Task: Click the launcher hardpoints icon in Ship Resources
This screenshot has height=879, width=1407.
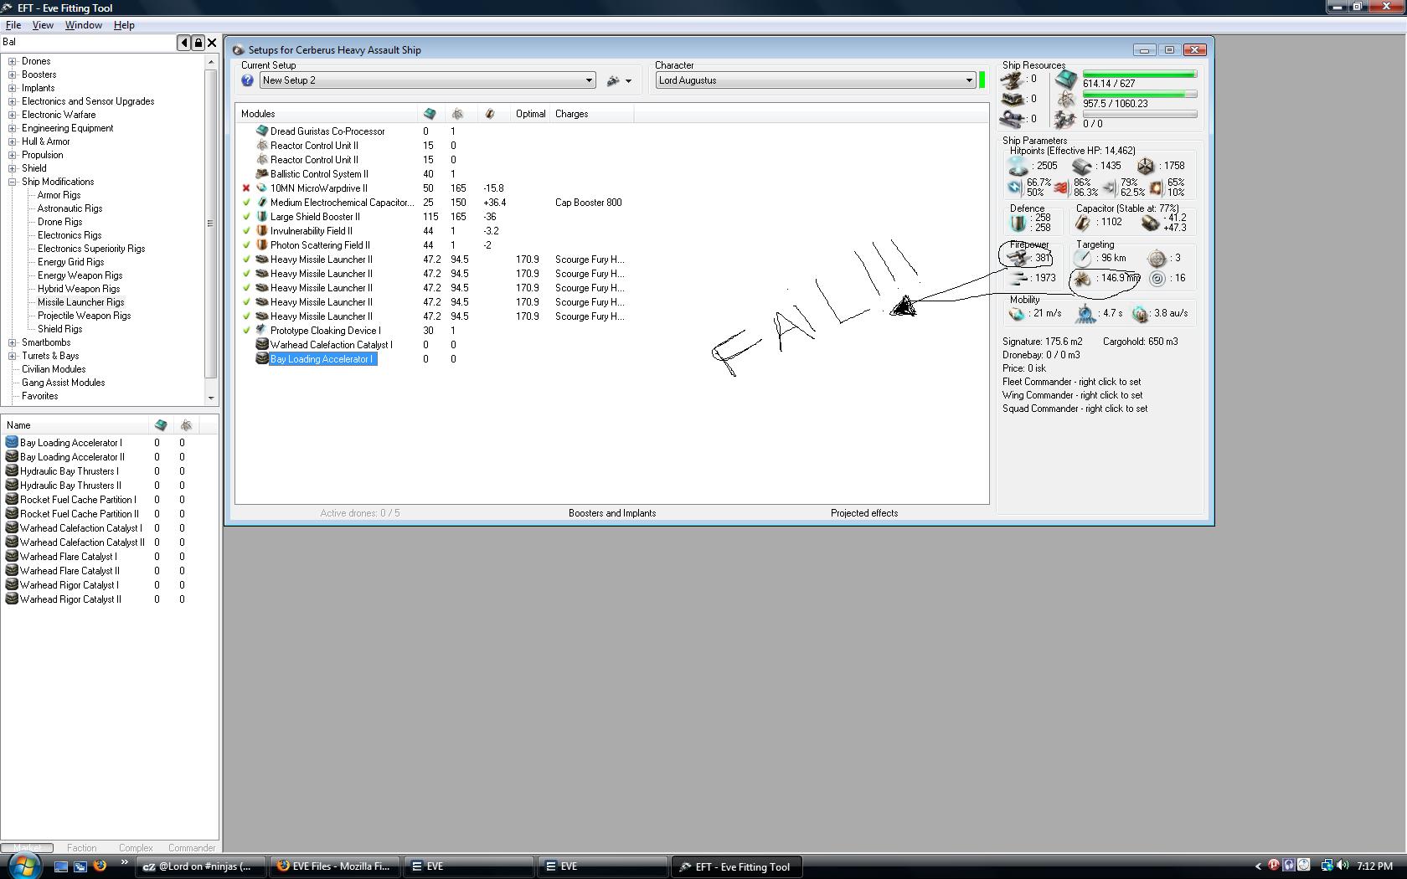Action: pyautogui.click(x=1013, y=99)
